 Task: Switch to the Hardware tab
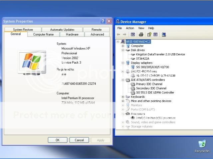click(72, 34)
